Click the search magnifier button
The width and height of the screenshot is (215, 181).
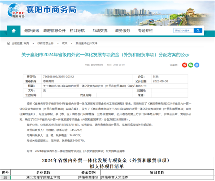tap(198, 31)
